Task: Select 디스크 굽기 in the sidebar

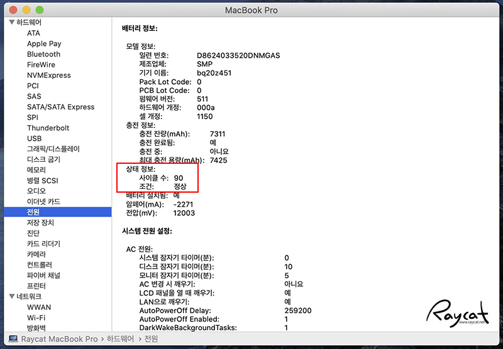Action: coord(43,159)
